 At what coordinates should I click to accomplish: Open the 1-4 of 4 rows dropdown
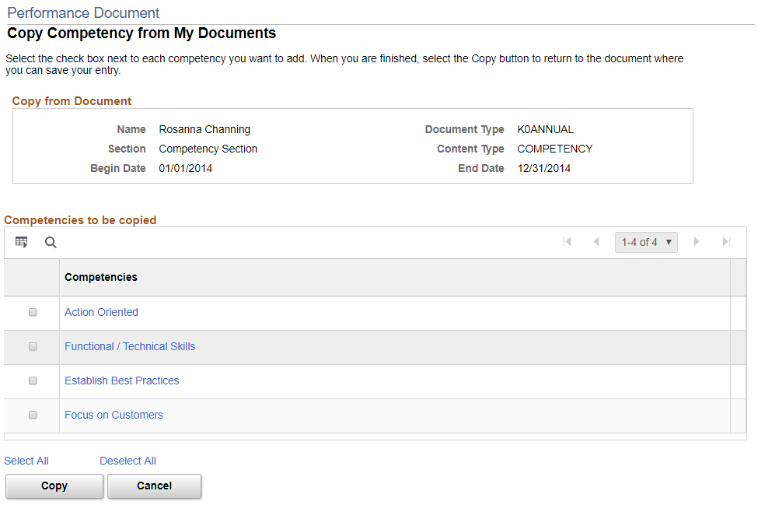646,242
